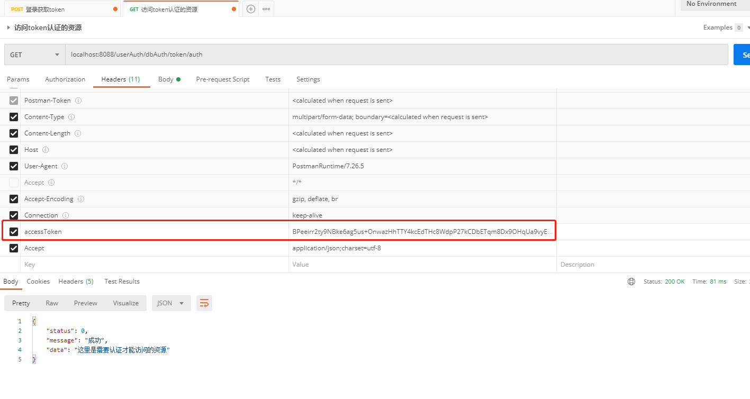Open a new request tab with plus icon
This screenshot has width=750, height=399.
click(x=251, y=9)
